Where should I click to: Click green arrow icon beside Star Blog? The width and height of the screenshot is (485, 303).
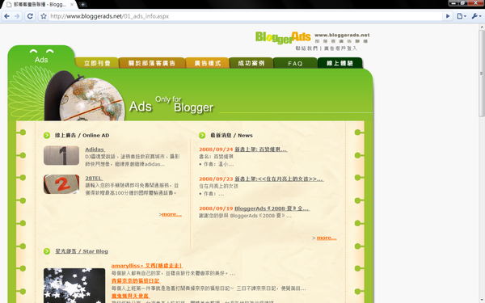(x=47, y=251)
